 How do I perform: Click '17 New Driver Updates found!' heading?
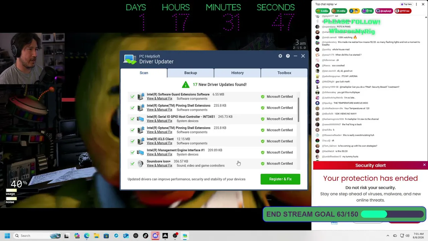tap(220, 85)
